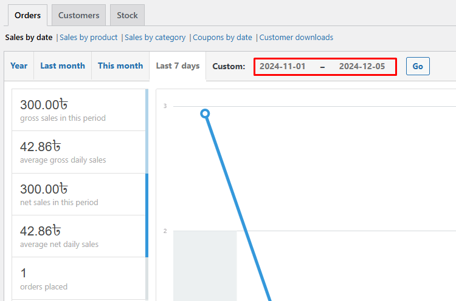Open the Sales by date report
The image size is (456, 301).
click(29, 38)
